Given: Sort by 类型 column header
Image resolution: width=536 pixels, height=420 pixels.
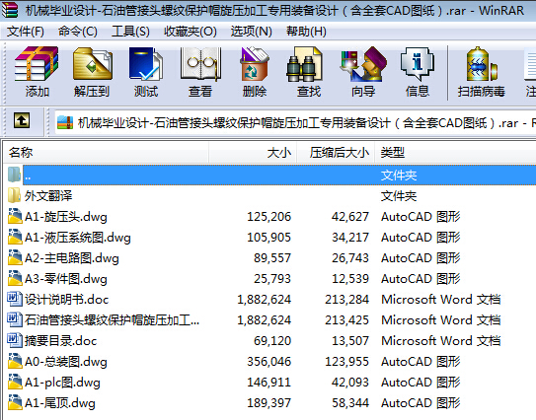Looking at the screenshot, I should [x=455, y=152].
